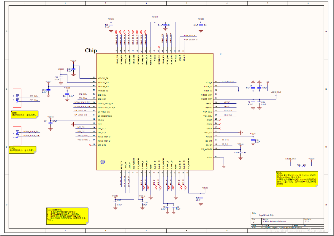Select test point TP3
The height and width of the screenshot is (236, 334).
[17, 101]
